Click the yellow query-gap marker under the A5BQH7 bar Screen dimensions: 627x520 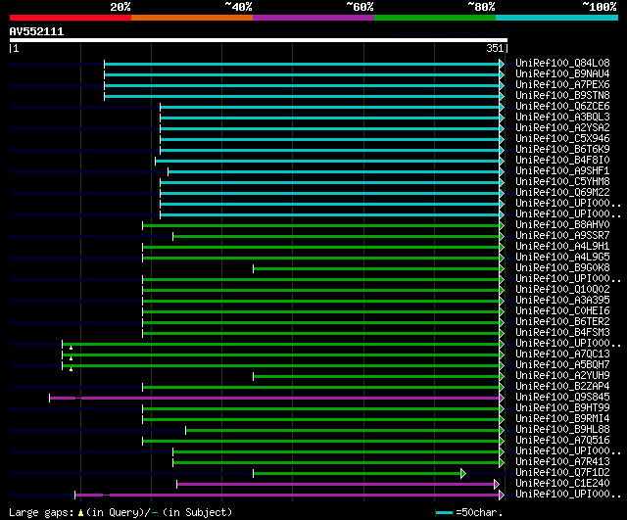[x=71, y=369]
